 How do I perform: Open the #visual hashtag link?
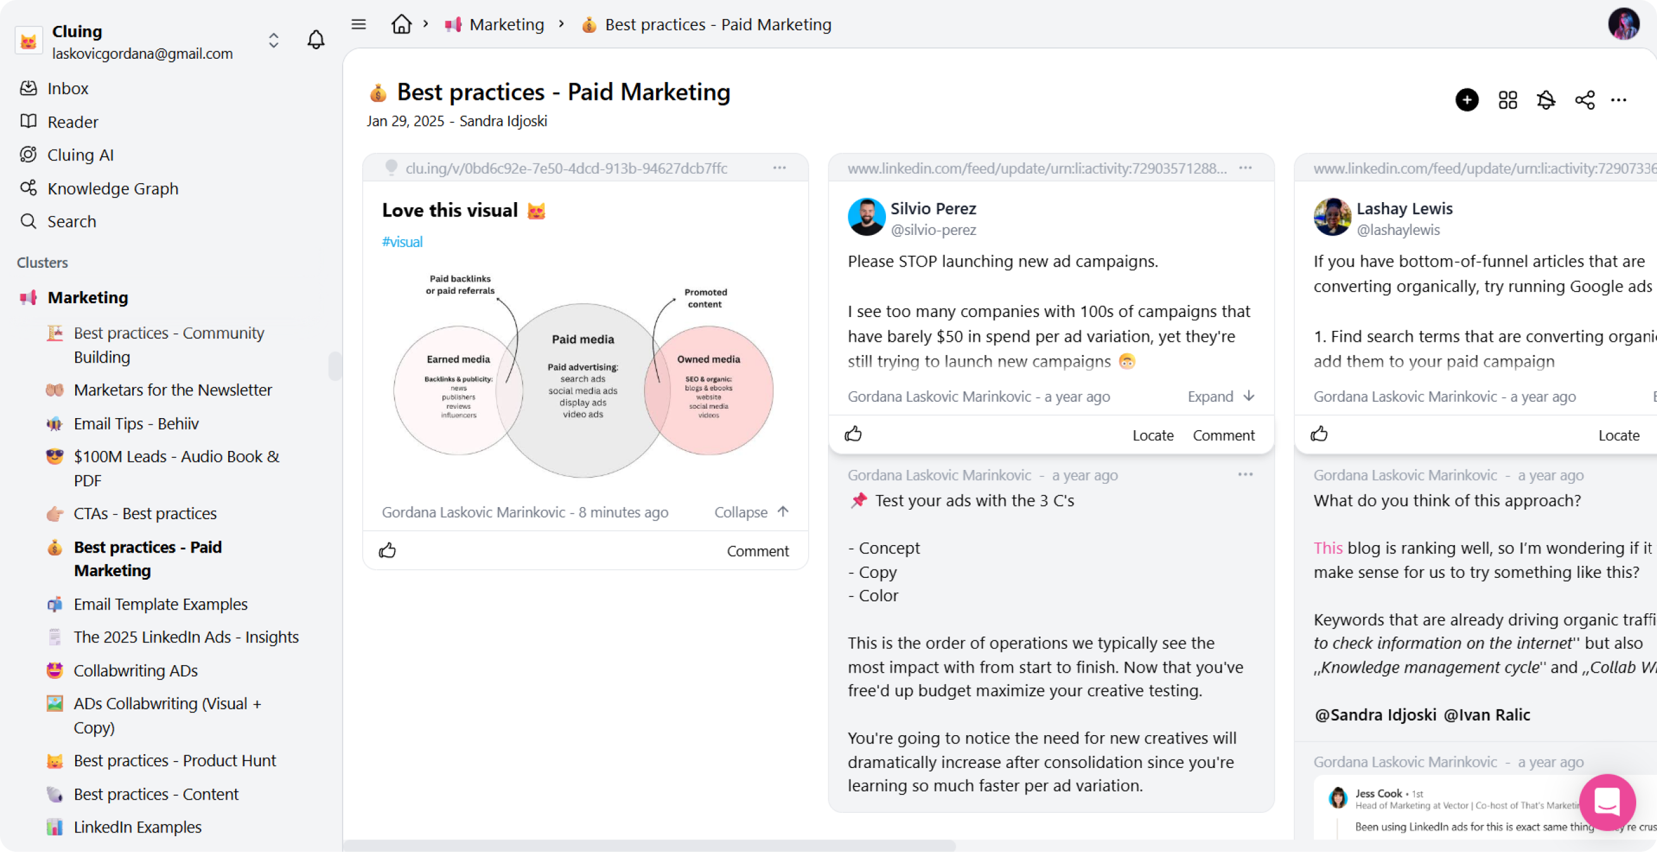tap(402, 242)
